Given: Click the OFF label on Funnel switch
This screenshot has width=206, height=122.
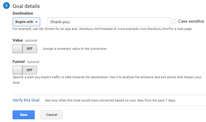Looking at the screenshot, I should (29, 70).
